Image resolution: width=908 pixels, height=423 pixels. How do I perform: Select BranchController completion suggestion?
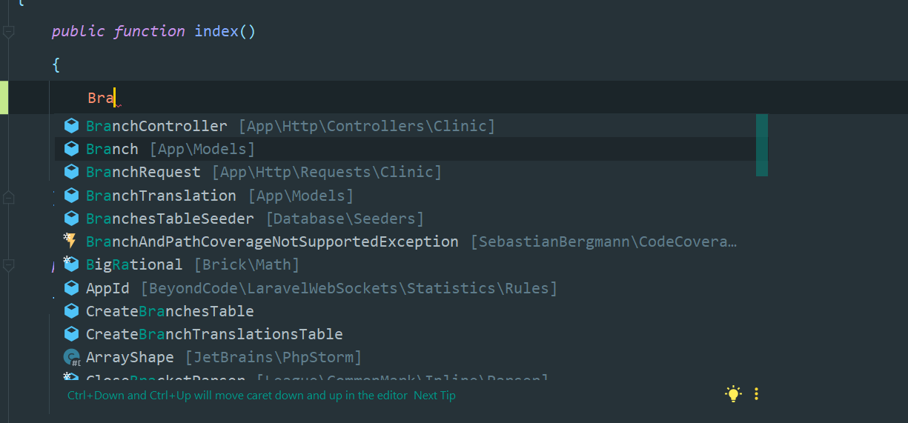(x=411, y=126)
